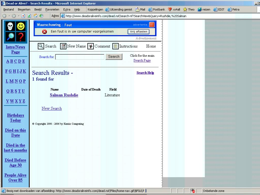Click the Vrij aftasten button
This screenshot has width=260, height=195.
(138, 31)
